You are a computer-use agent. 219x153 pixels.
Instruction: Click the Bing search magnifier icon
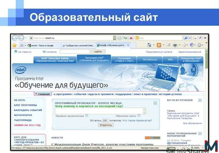pyautogui.click(x=186, y=38)
